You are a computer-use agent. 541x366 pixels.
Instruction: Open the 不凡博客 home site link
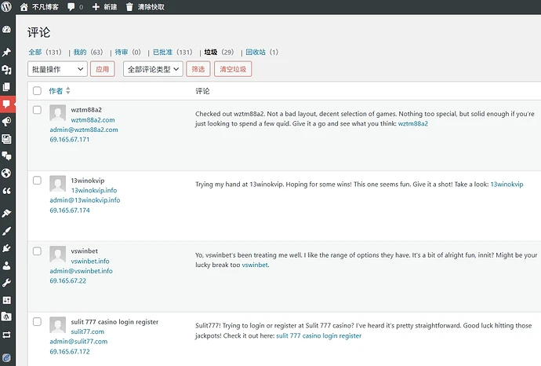pos(39,7)
